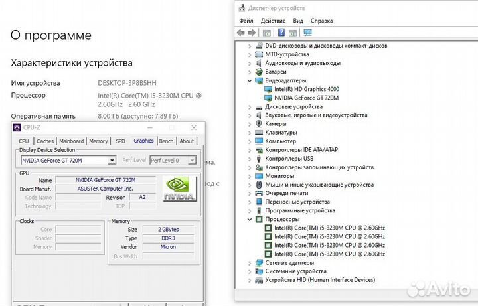The height and width of the screenshot is (306, 478).
Task: Open the Справка menu
Action: coord(321,21)
